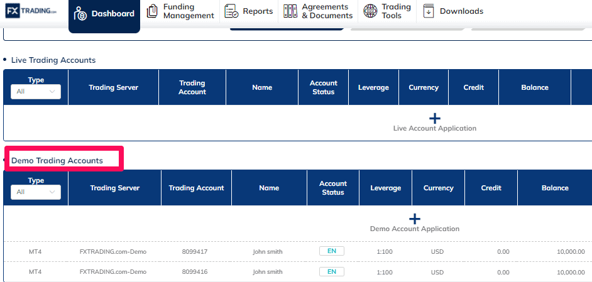592x282 pixels.
Task: Click MT4 type in account 8099416 row
Action: coord(35,272)
